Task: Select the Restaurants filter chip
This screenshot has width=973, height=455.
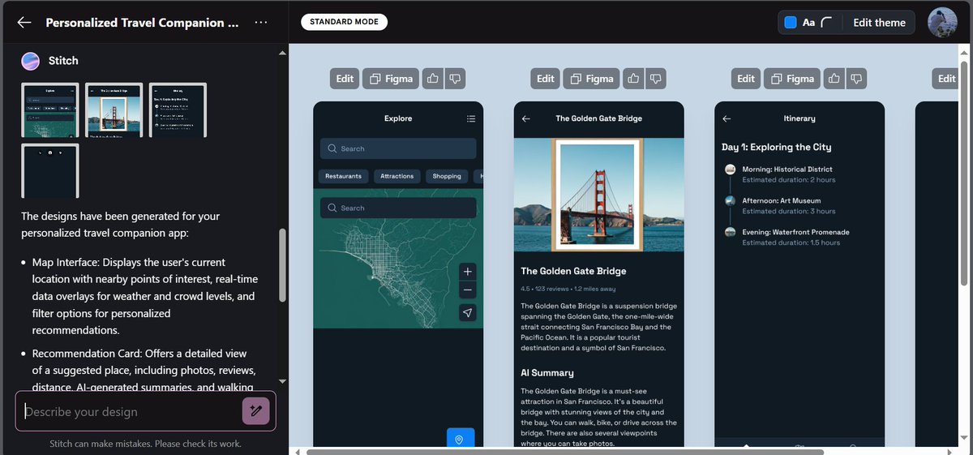Action: click(x=344, y=176)
